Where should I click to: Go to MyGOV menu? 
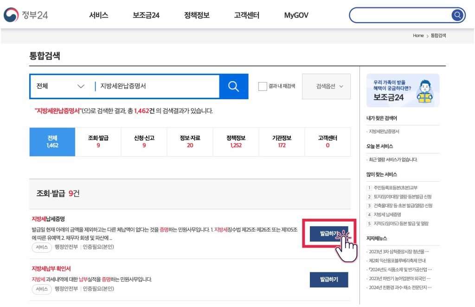pyautogui.click(x=296, y=15)
